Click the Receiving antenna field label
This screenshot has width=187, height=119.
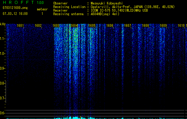tap(68, 14)
